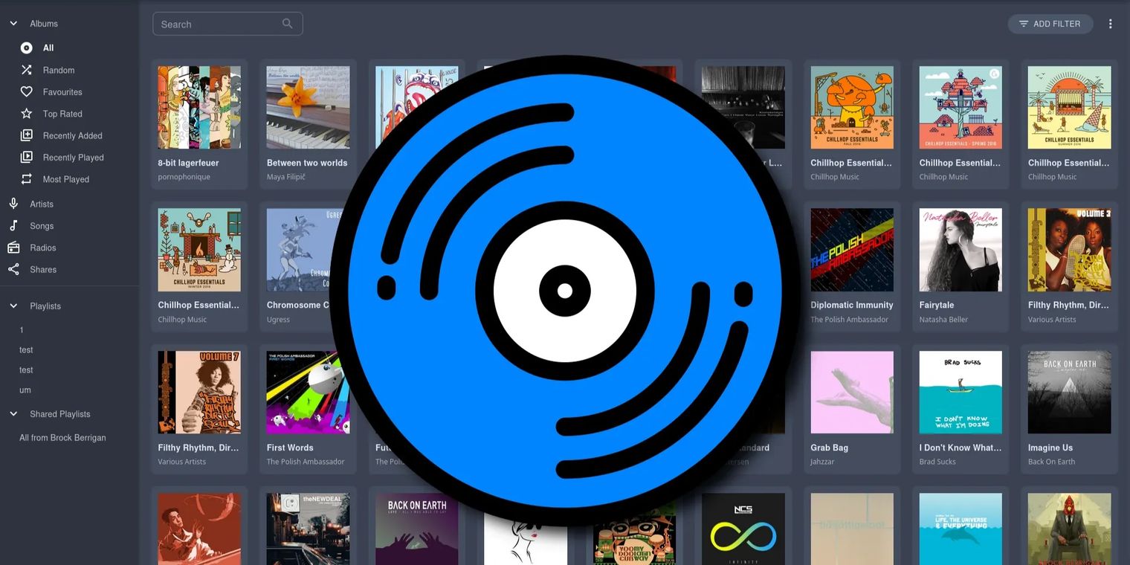Click the Recently Played icon
1130x565 pixels.
coord(27,157)
